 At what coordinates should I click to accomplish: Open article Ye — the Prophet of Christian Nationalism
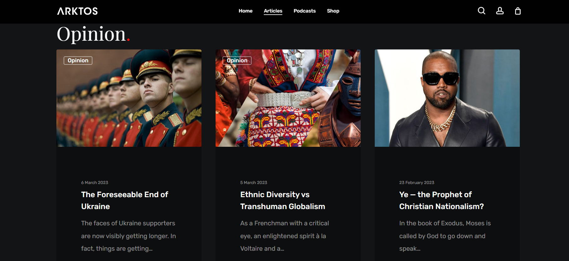pyautogui.click(x=441, y=200)
